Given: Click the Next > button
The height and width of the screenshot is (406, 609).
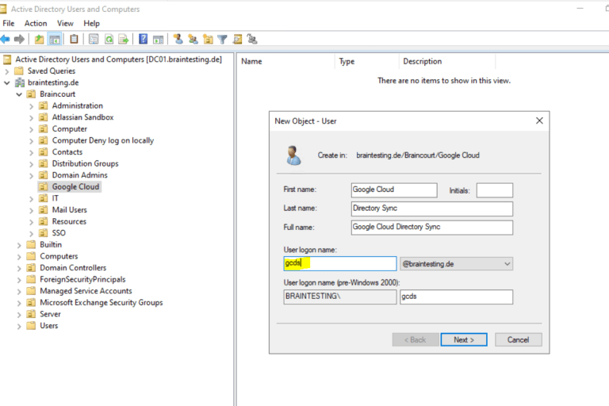Looking at the screenshot, I should (x=464, y=339).
